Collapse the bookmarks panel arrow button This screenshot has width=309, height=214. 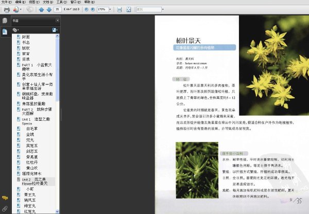(57, 20)
